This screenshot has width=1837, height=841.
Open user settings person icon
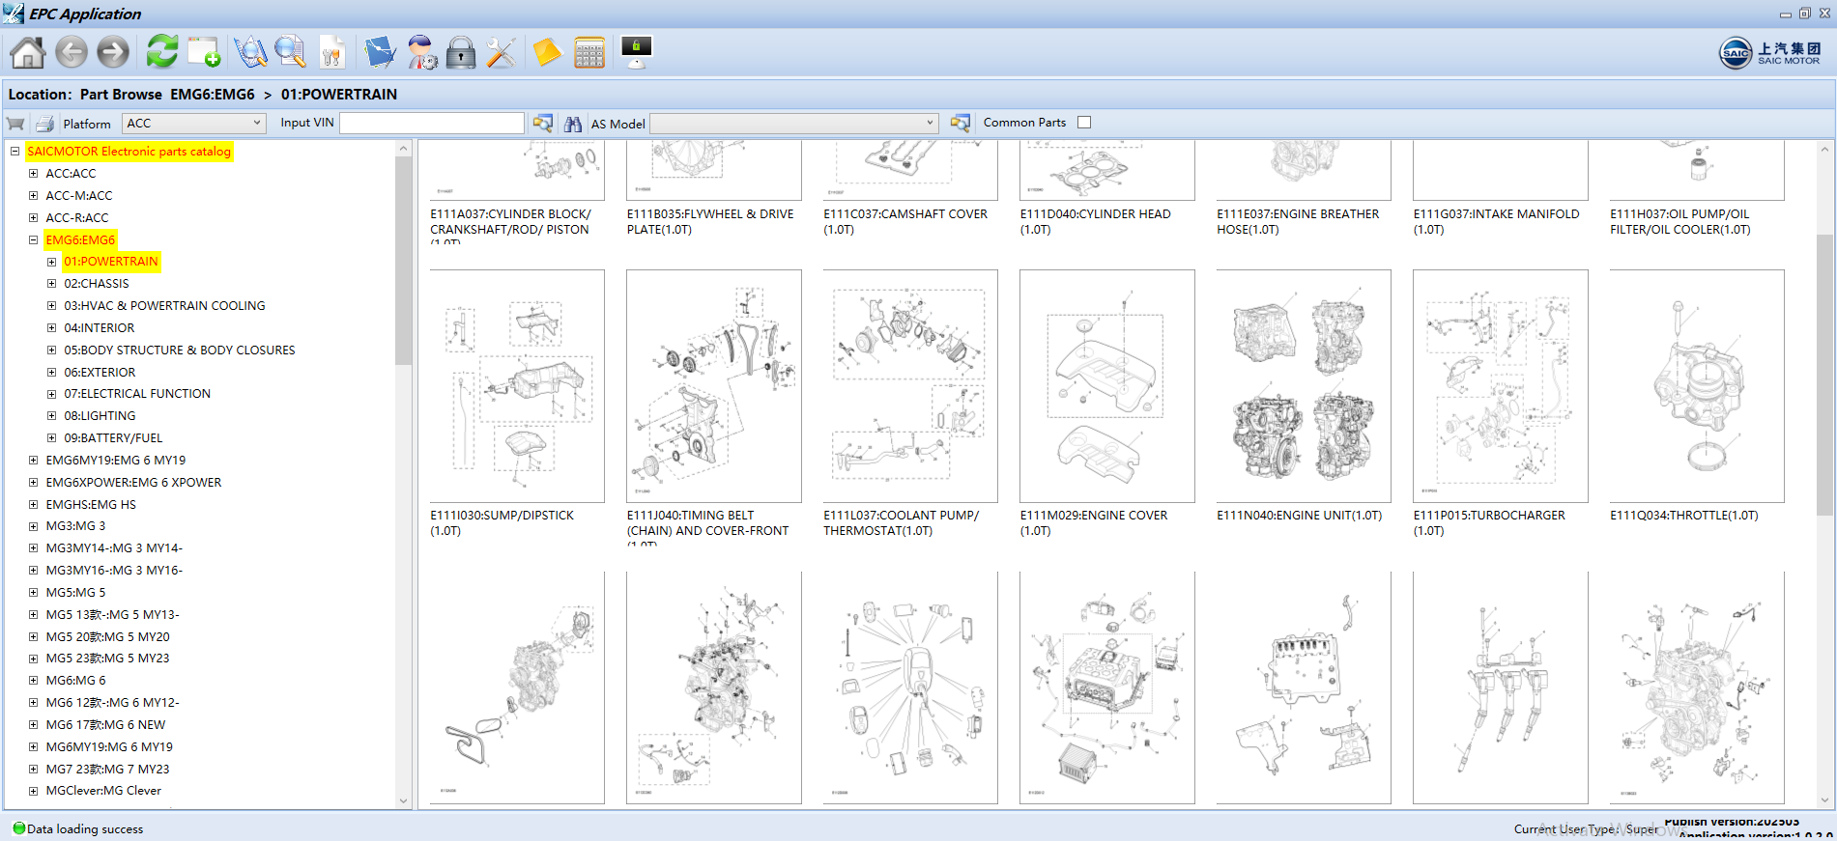point(421,52)
